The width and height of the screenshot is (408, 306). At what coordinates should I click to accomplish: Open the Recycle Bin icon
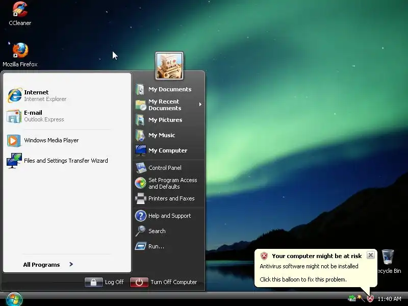(x=388, y=257)
